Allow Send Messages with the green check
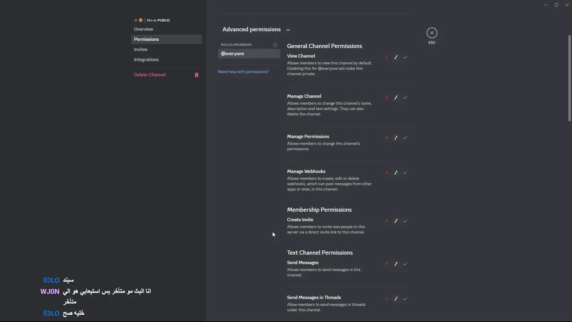The height and width of the screenshot is (322, 572). pos(405,264)
